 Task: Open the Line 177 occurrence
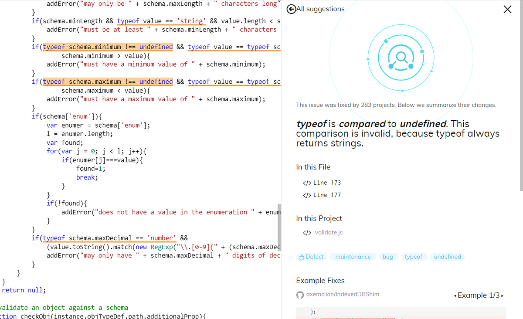pyautogui.click(x=327, y=195)
